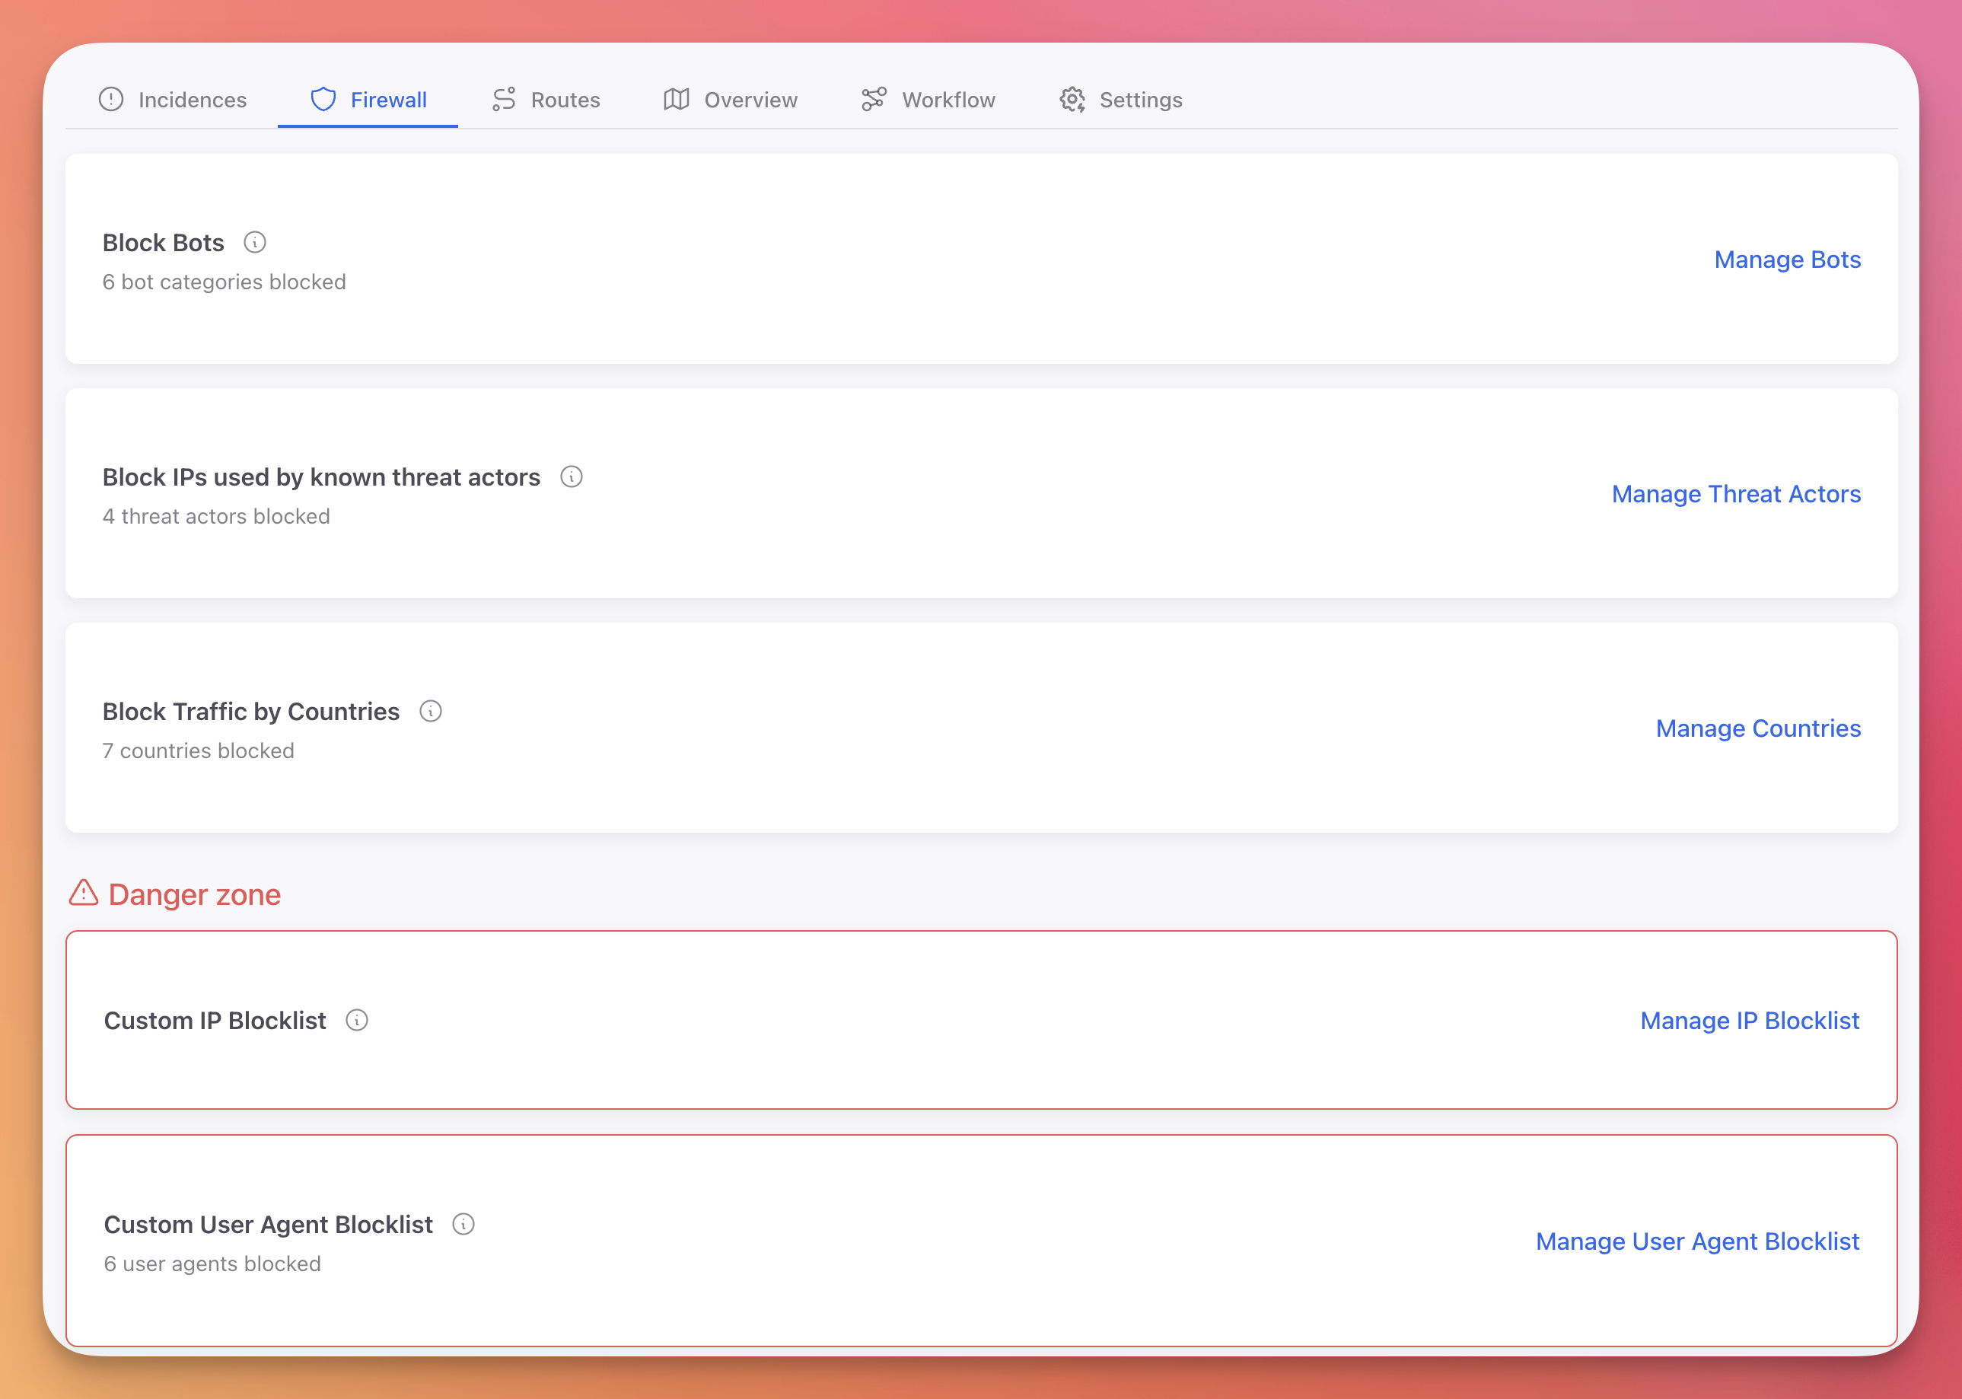The image size is (1962, 1399).
Task: Click the Workflow icon
Action: click(872, 100)
